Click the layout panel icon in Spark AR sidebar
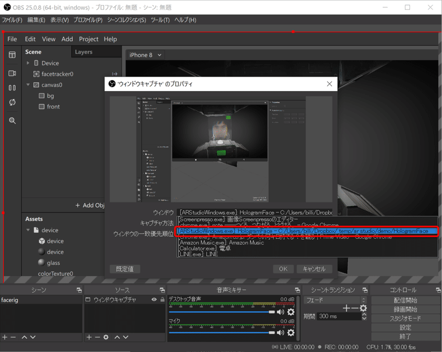The height and width of the screenshot is (352, 442). point(12,55)
